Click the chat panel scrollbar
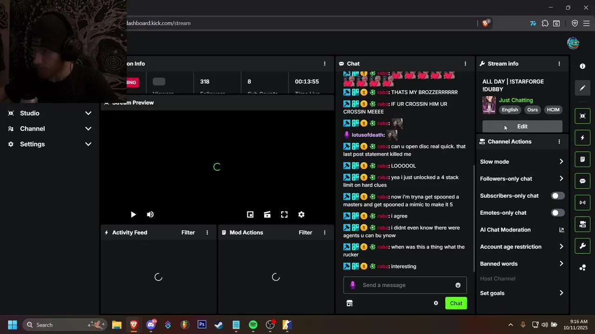 [474, 218]
